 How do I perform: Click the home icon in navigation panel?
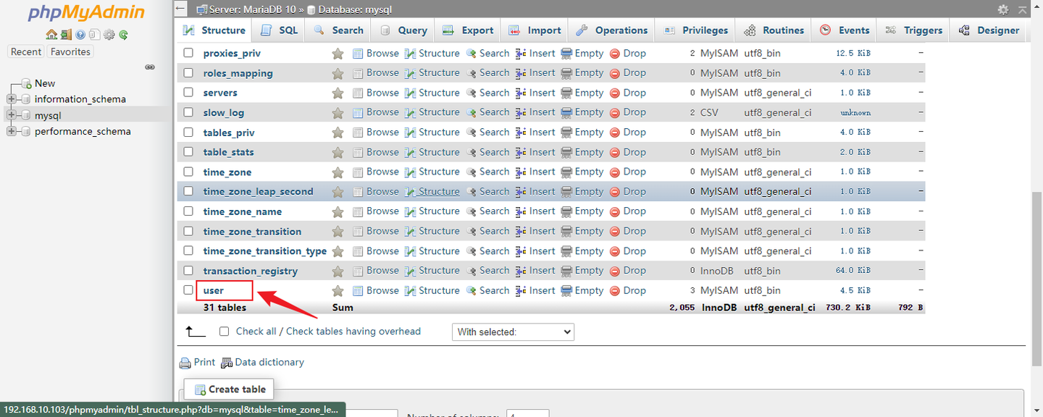pos(51,34)
